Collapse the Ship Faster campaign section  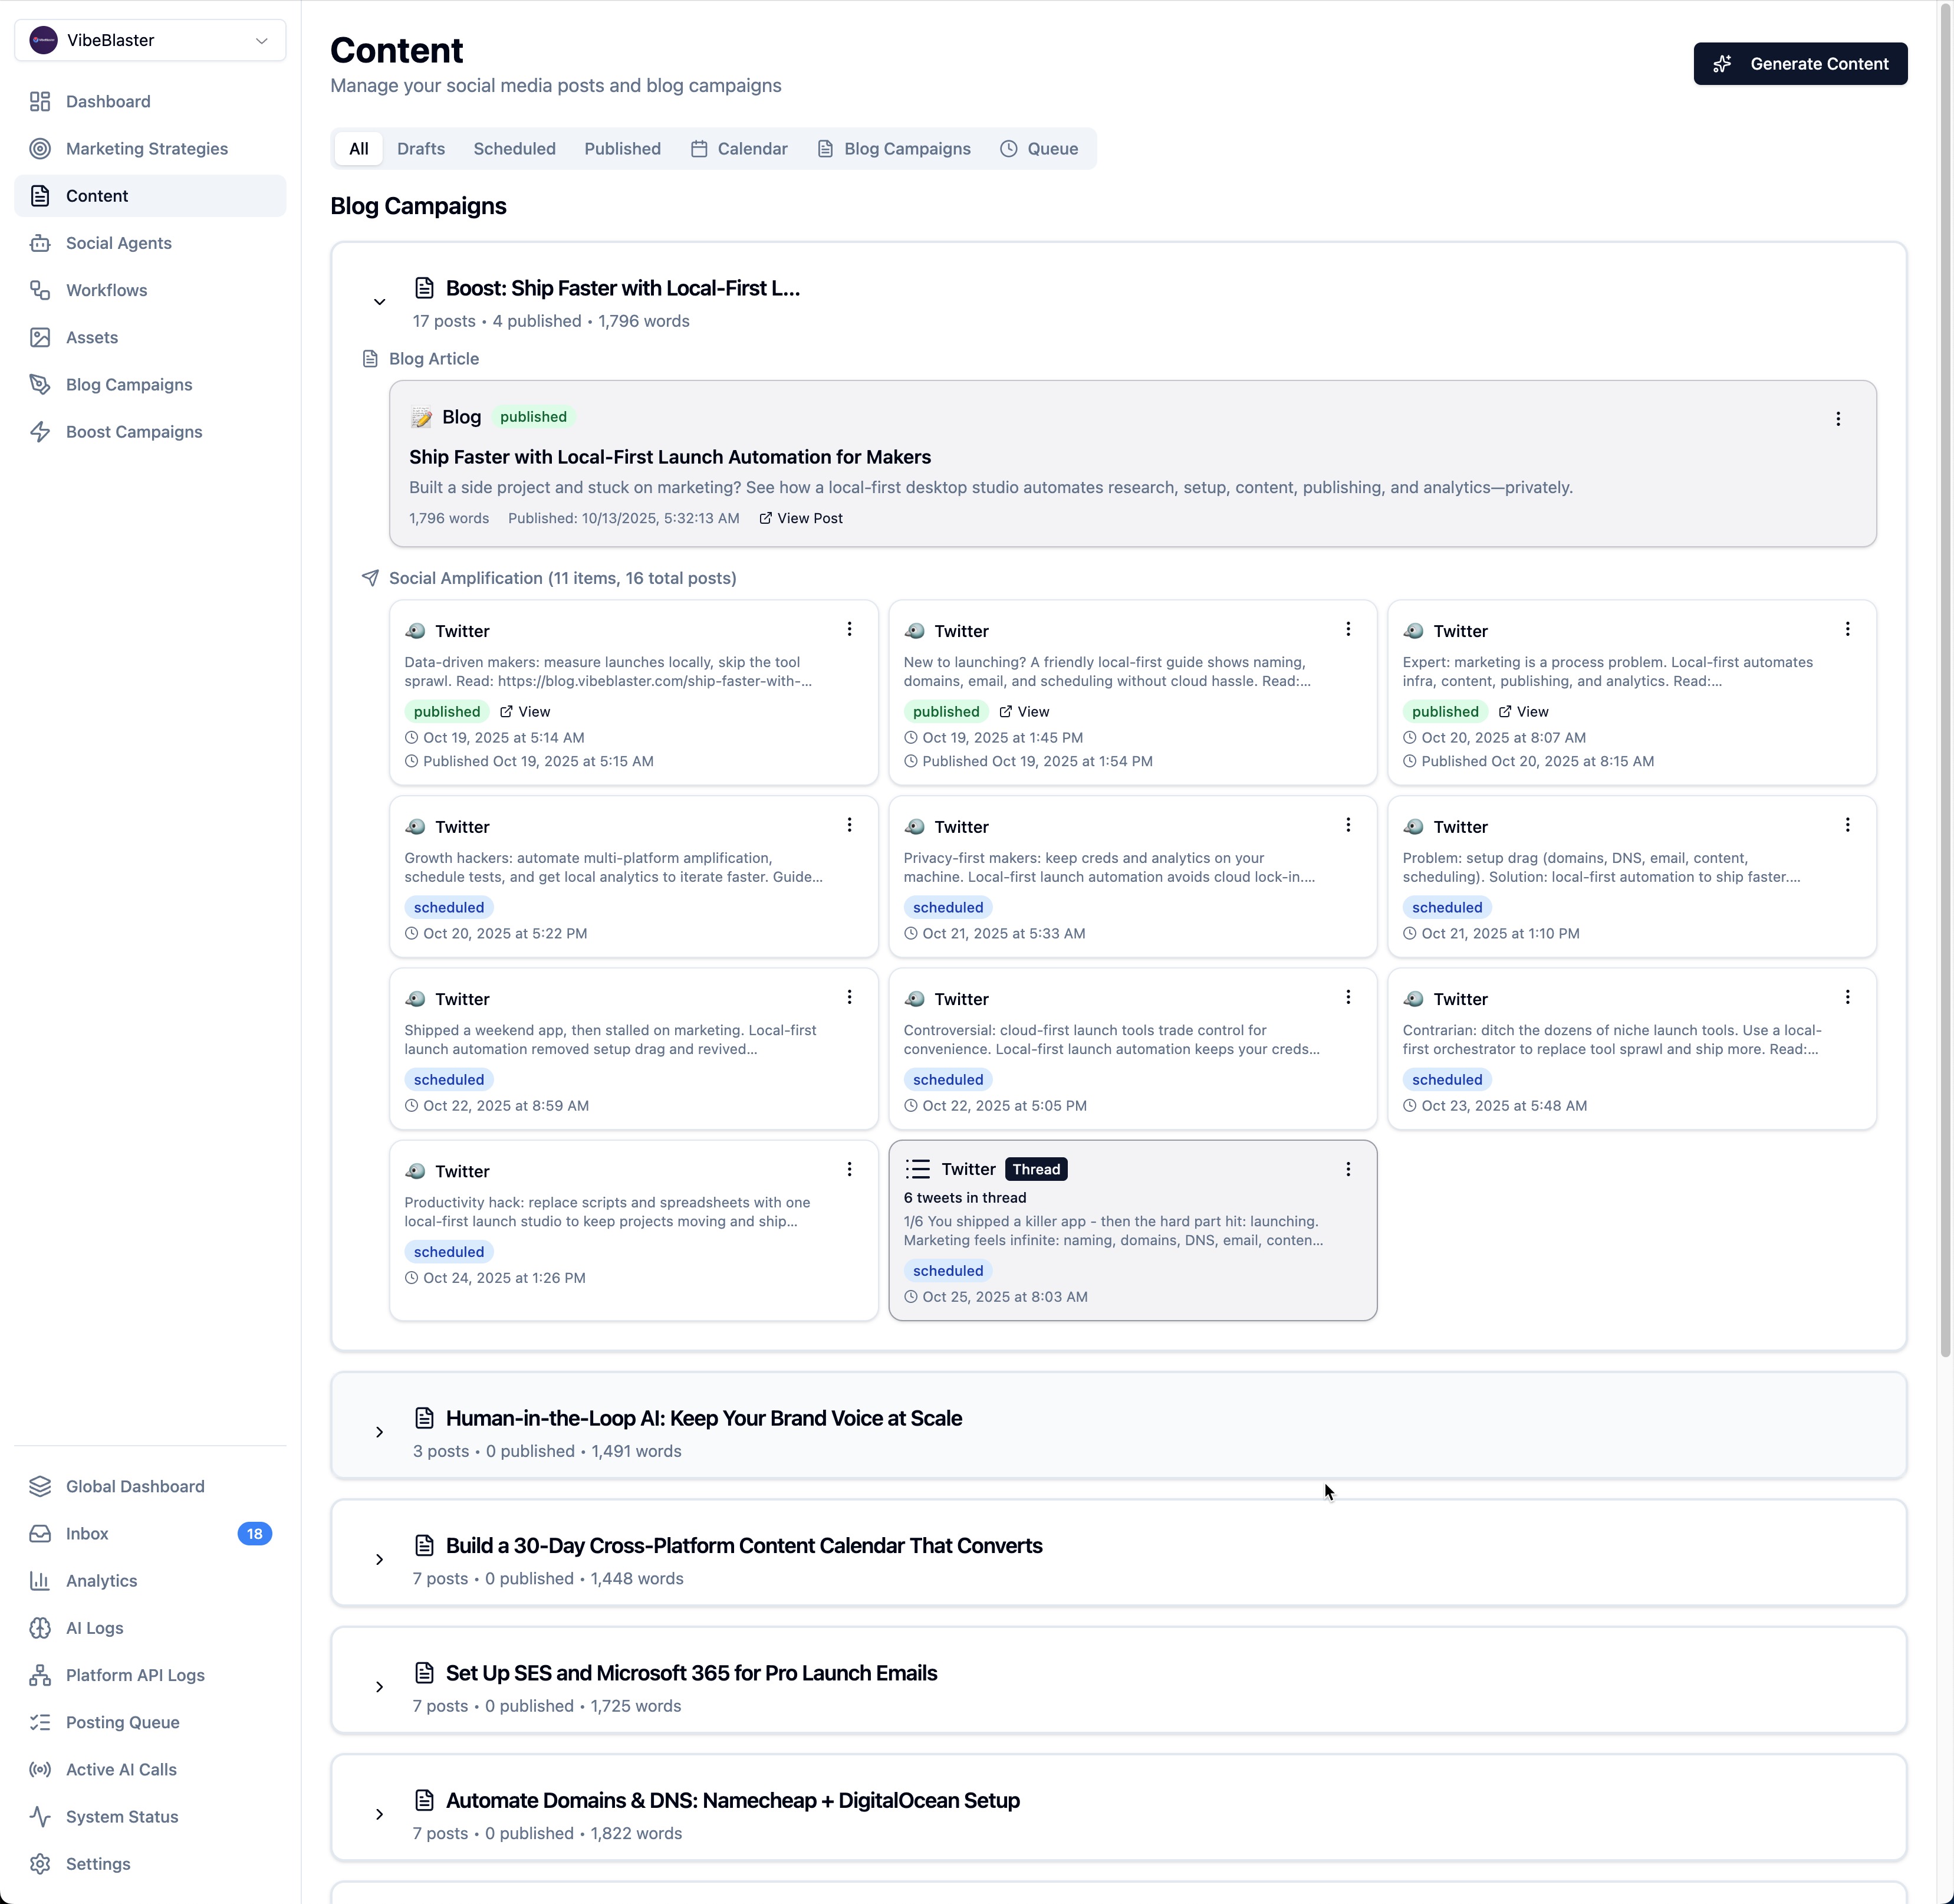(379, 302)
